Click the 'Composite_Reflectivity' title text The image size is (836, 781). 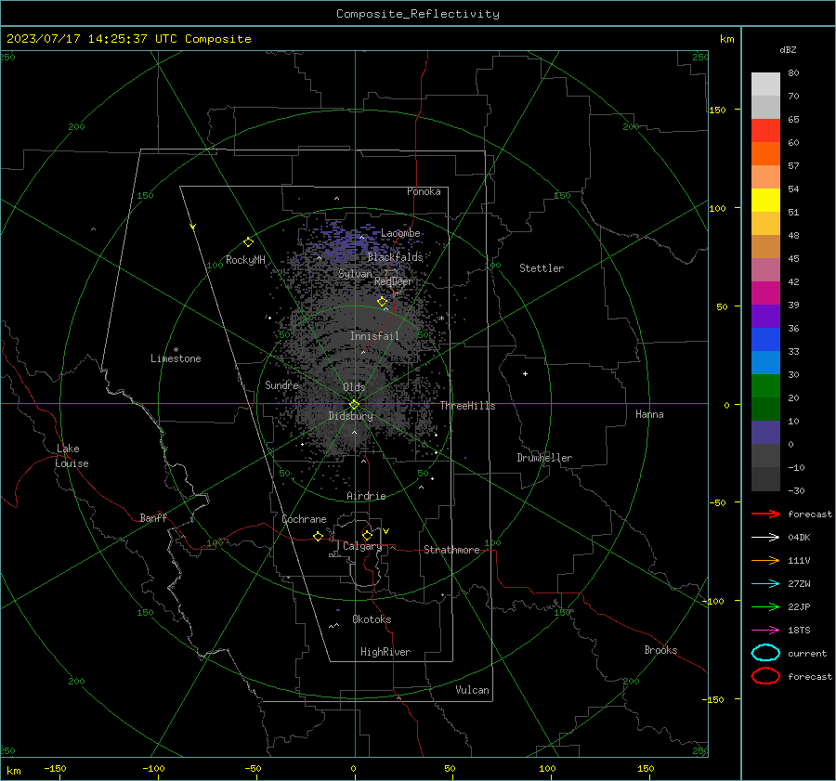pyautogui.click(x=418, y=14)
